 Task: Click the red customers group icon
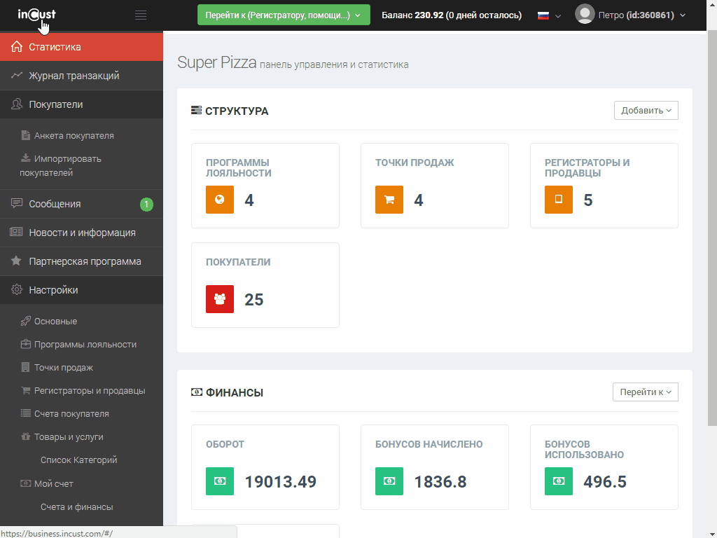click(x=219, y=299)
